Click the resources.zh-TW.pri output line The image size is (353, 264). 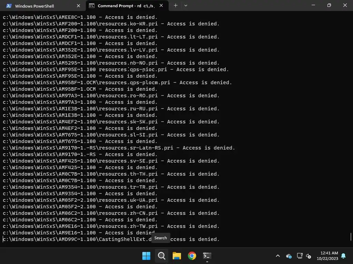[x=111, y=226]
